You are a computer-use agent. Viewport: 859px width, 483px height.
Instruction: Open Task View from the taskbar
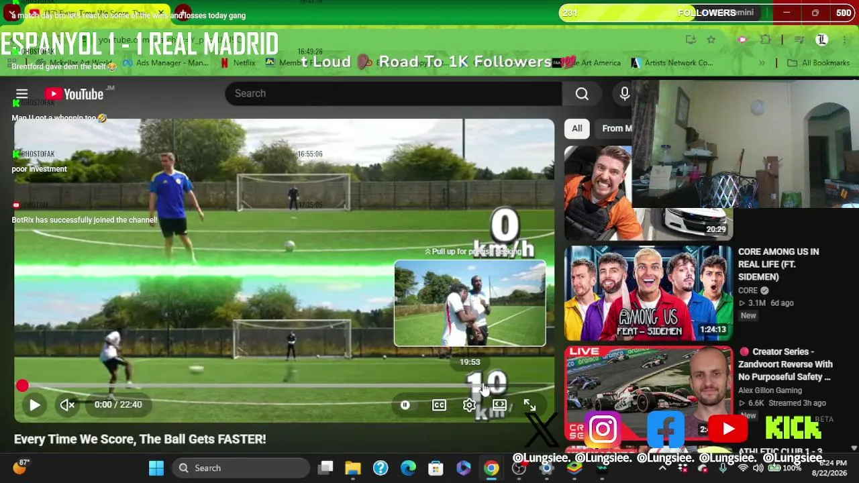pos(325,468)
